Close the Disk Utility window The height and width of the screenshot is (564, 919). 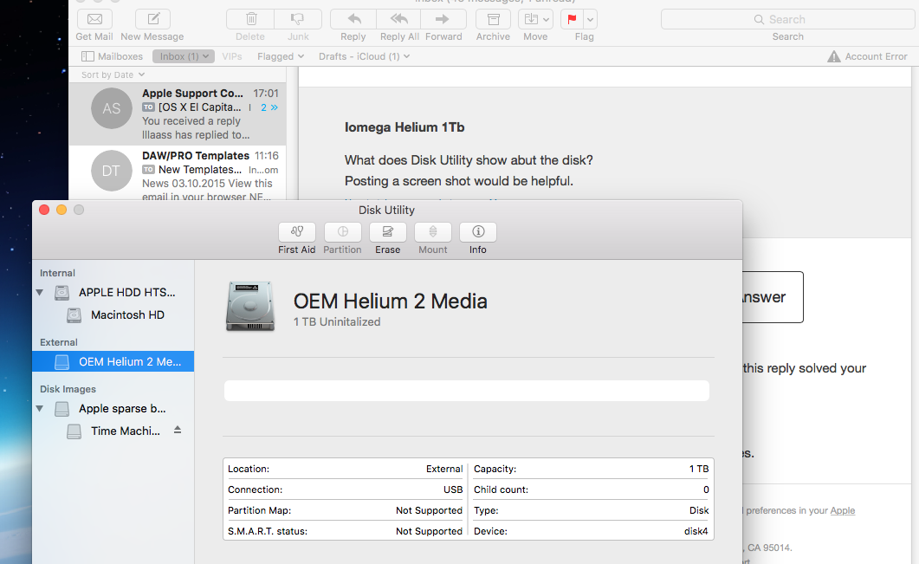[44, 210]
